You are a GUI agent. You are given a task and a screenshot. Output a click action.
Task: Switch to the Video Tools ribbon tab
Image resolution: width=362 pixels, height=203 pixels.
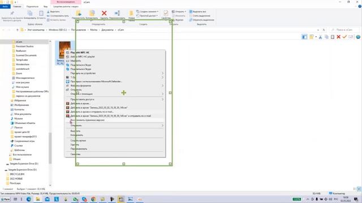(x=66, y=6)
